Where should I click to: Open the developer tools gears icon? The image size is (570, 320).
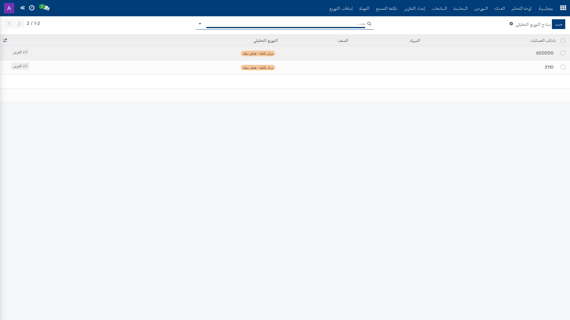[23, 8]
